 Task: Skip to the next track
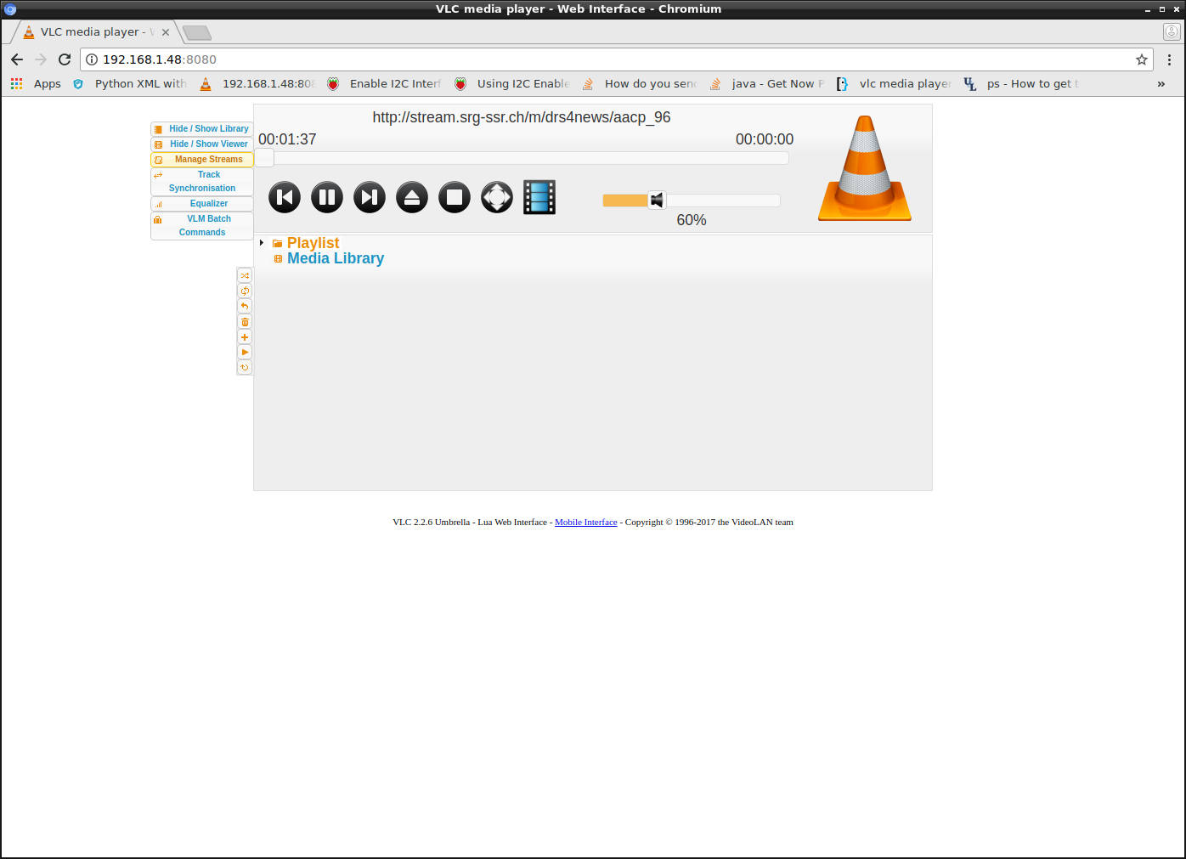370,198
